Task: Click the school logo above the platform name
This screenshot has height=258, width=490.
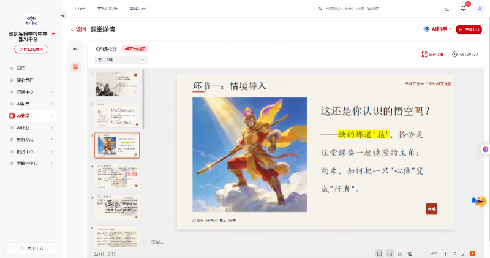Action: click(x=31, y=21)
